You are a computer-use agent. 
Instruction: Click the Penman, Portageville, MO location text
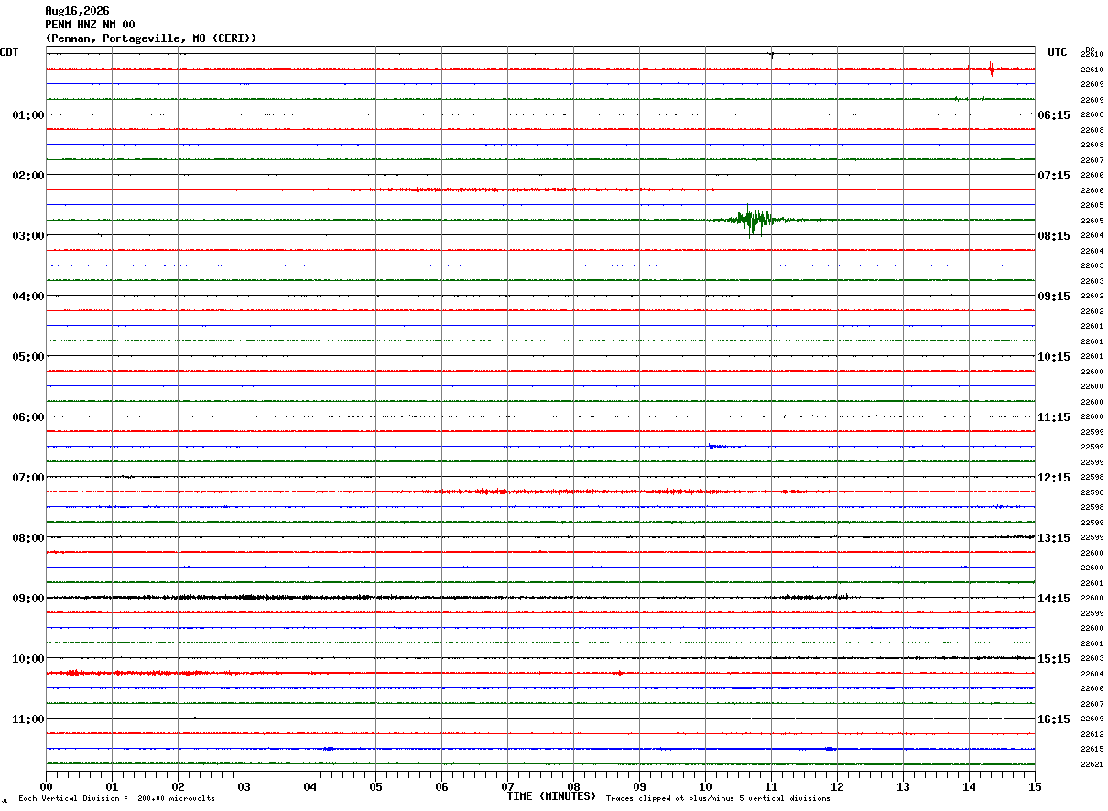click(x=151, y=38)
